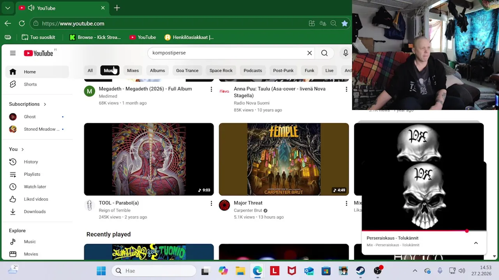Image resolution: width=499 pixels, height=280 pixels.
Task: Go back in the browser
Action: [x=8, y=23]
